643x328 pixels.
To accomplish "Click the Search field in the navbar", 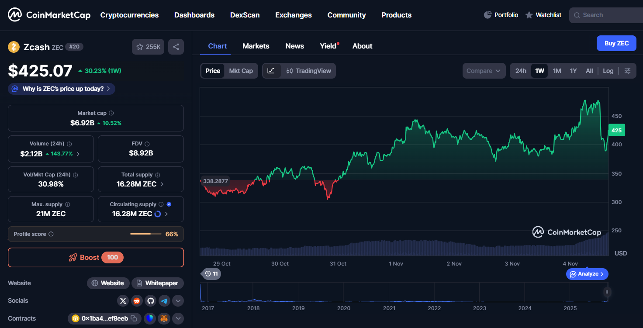I will click(x=607, y=15).
